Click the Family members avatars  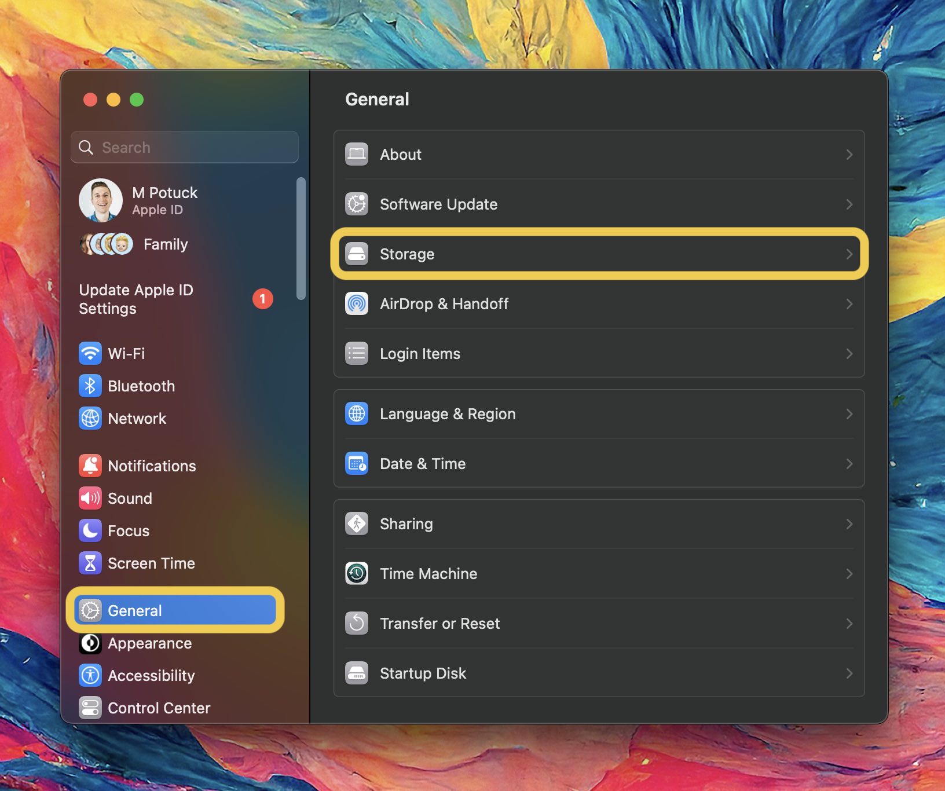pyautogui.click(x=107, y=244)
